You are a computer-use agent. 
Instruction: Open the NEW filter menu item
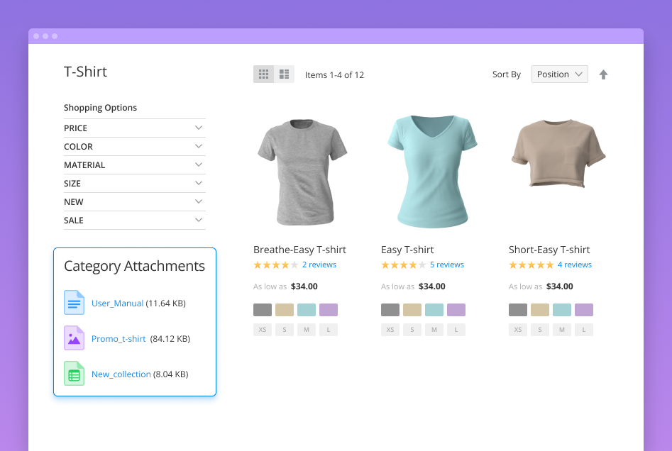(134, 201)
